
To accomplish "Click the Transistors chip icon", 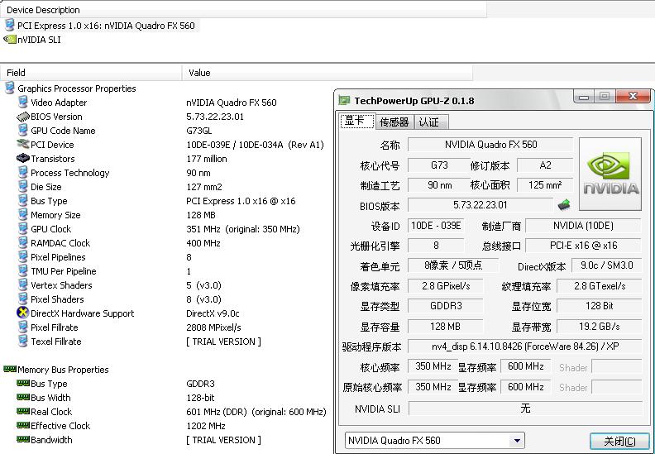I will [x=22, y=158].
